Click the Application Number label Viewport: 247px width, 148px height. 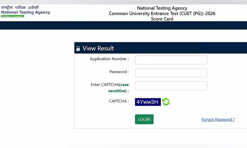coord(109,59)
